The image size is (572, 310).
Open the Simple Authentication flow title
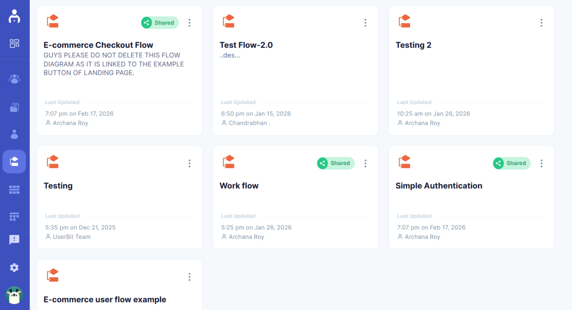pyautogui.click(x=439, y=186)
